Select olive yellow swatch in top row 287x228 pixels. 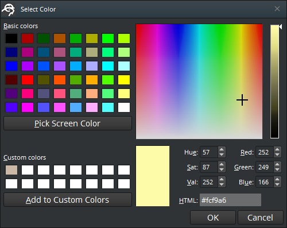[x=92, y=38]
